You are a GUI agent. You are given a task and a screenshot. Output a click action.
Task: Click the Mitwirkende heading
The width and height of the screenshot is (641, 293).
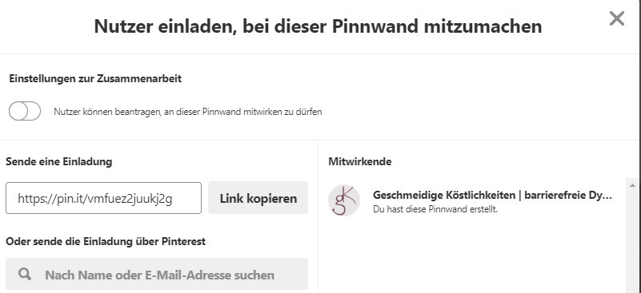tap(360, 161)
